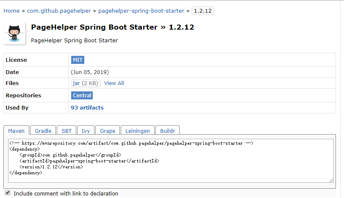Open the 93 artifacts link
Viewport: 344px width, 198px height.
pyautogui.click(x=87, y=107)
